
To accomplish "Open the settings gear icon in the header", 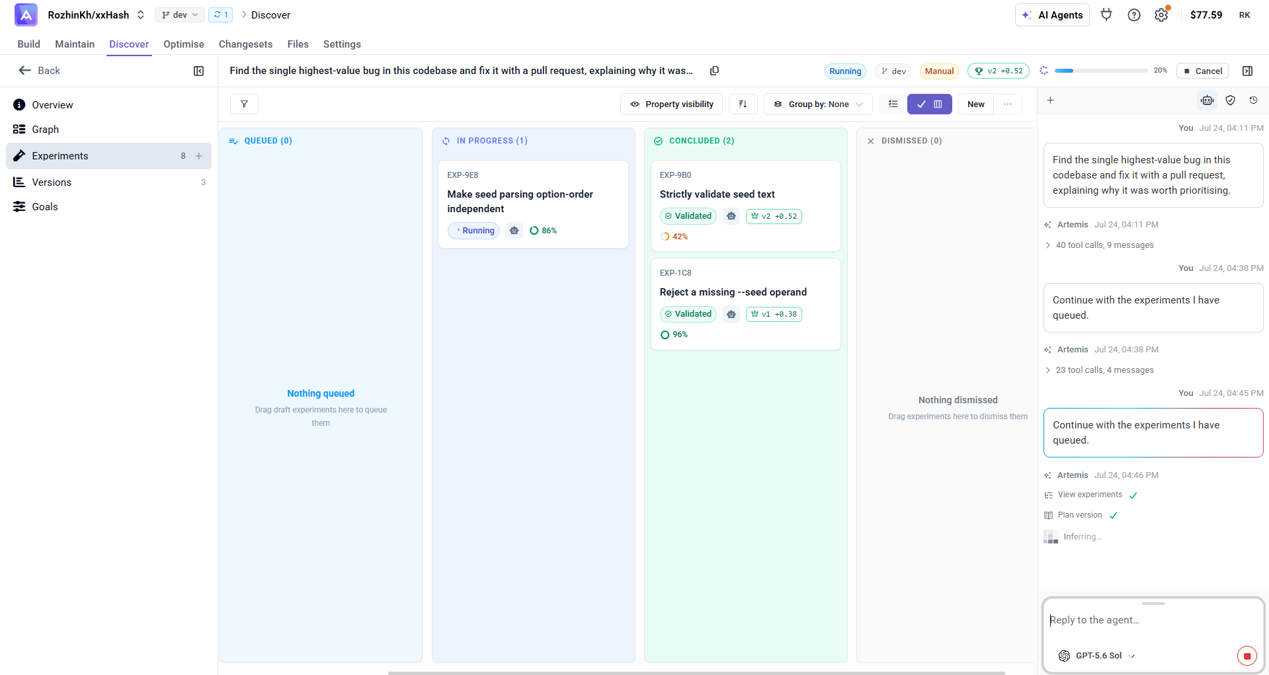I will [1161, 15].
